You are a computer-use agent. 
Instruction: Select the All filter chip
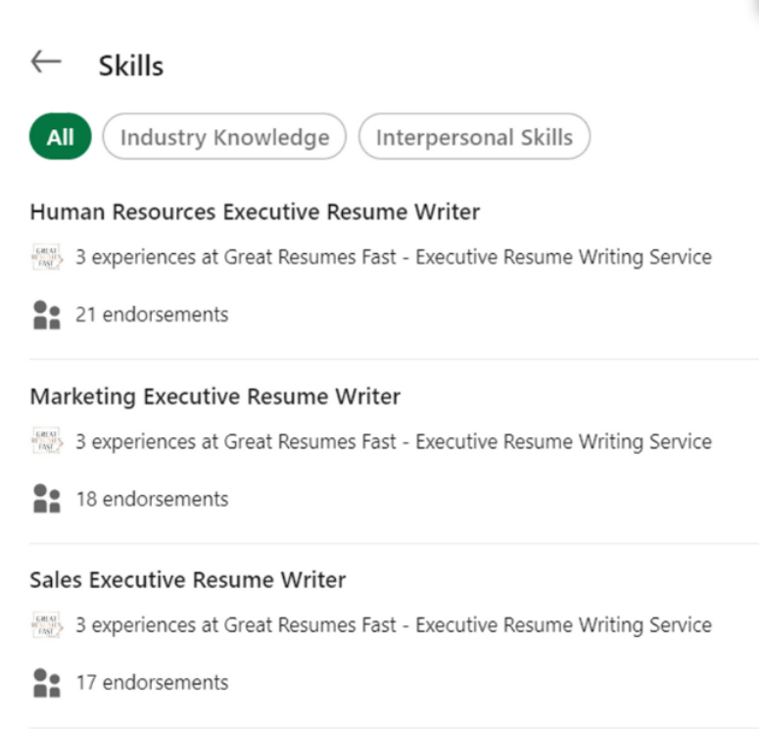(x=61, y=136)
